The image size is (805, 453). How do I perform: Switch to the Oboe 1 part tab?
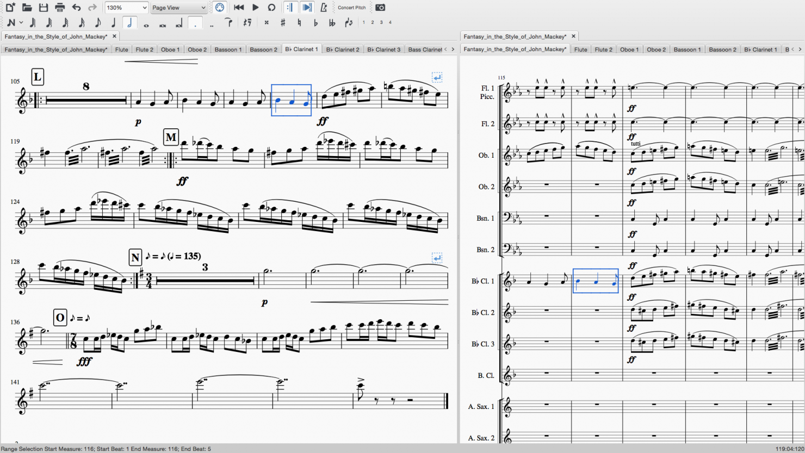(170, 49)
